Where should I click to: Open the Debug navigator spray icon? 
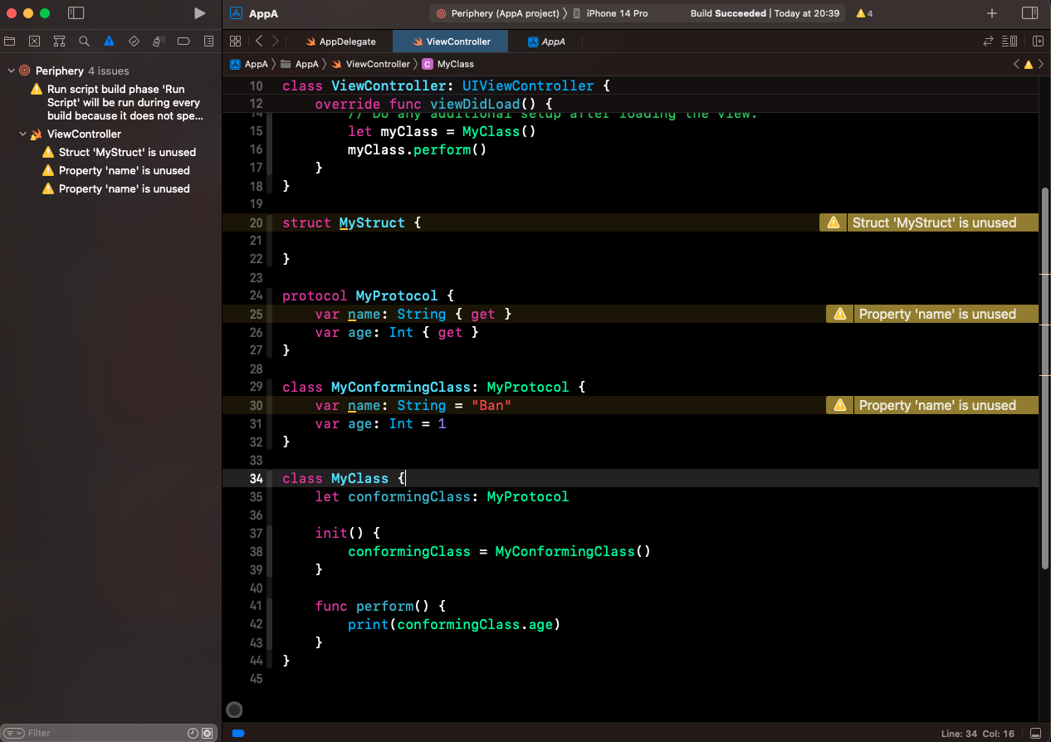point(159,41)
